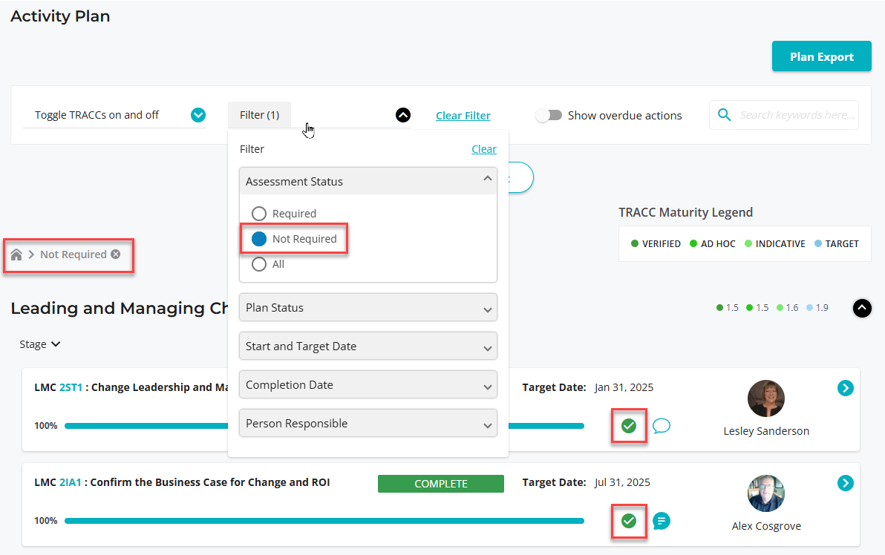Click the Plan Export button
Screen dimensions: 885x555
[x=821, y=56]
